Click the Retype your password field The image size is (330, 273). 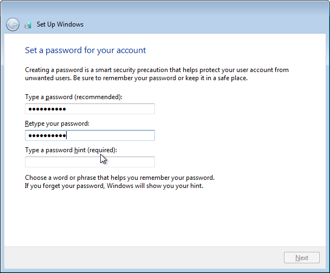pos(89,135)
